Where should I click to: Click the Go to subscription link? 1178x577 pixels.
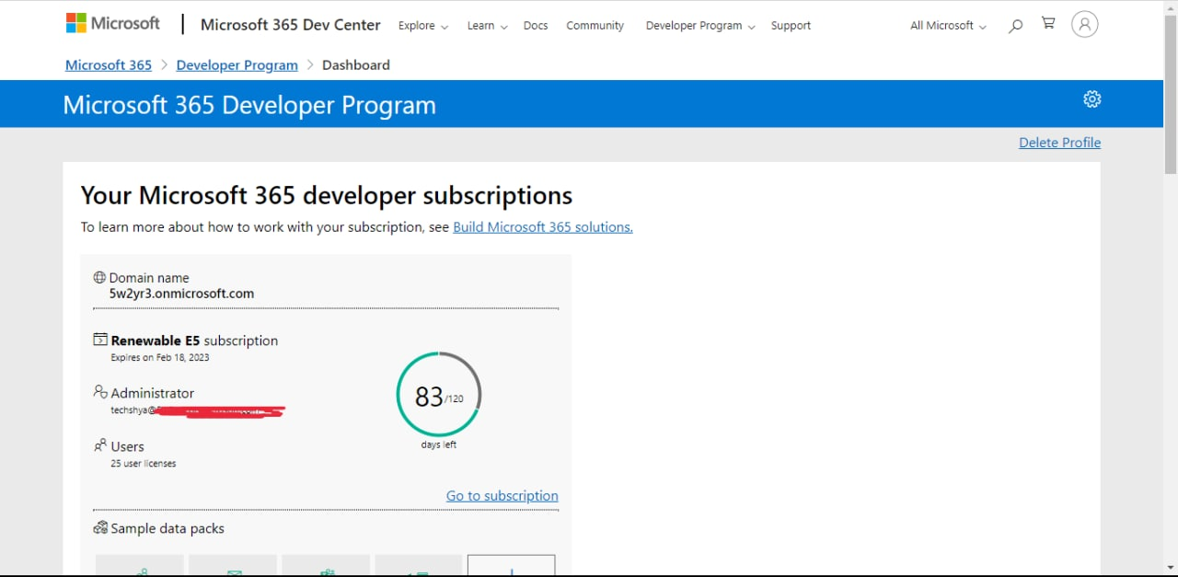502,496
